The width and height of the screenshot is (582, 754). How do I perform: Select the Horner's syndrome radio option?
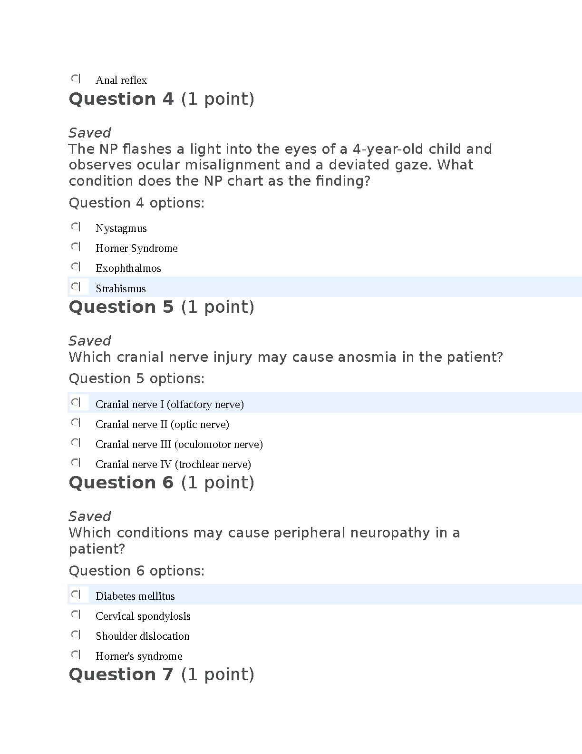click(76, 655)
